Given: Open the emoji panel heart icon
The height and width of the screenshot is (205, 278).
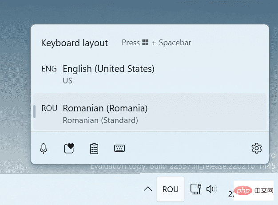Looking at the screenshot, I should point(69,149).
